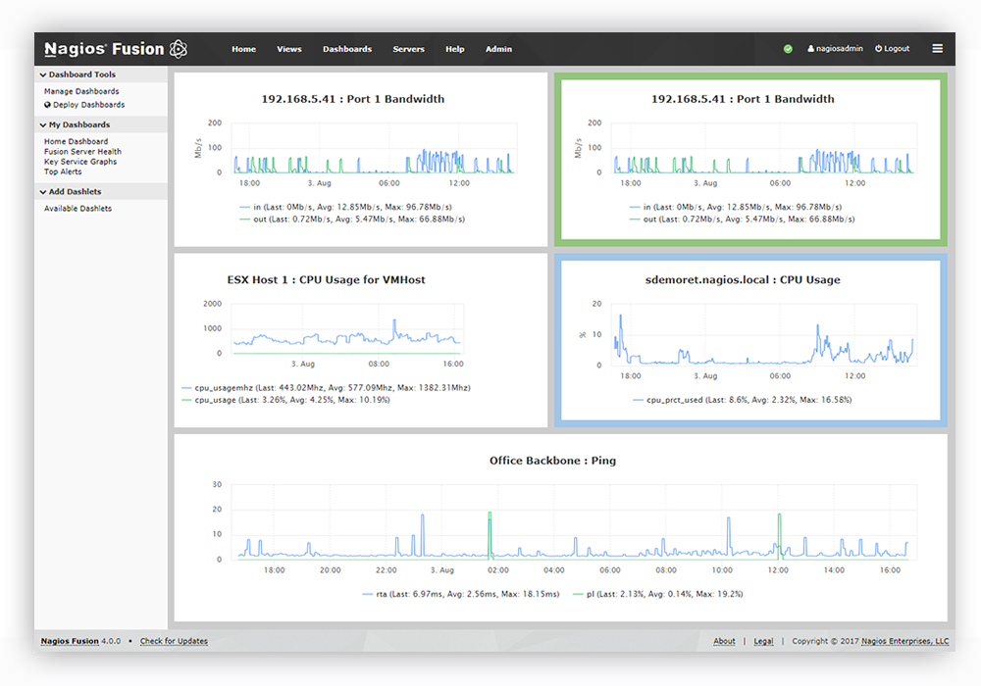Open Available Dashlets

pos(77,209)
